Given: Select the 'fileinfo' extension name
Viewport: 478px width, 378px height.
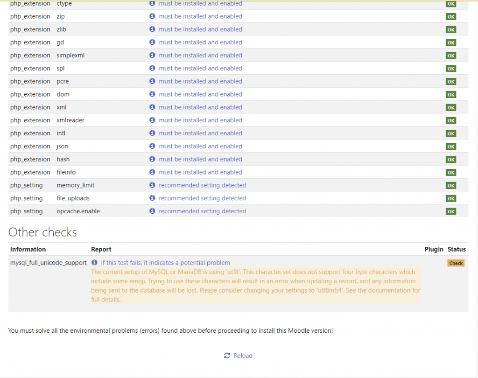Looking at the screenshot, I should click(x=66, y=172).
